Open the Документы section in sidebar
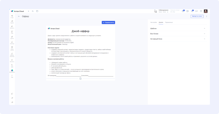 [x=12, y=71]
